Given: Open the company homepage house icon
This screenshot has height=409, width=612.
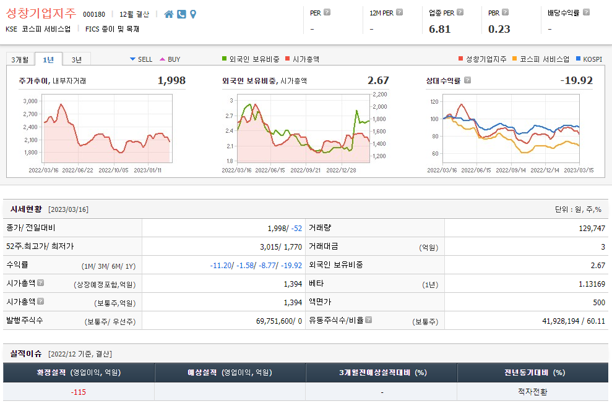Looking at the screenshot, I should [x=168, y=14].
